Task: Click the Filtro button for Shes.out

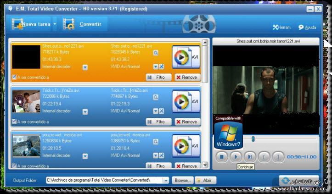Action: click(158, 78)
